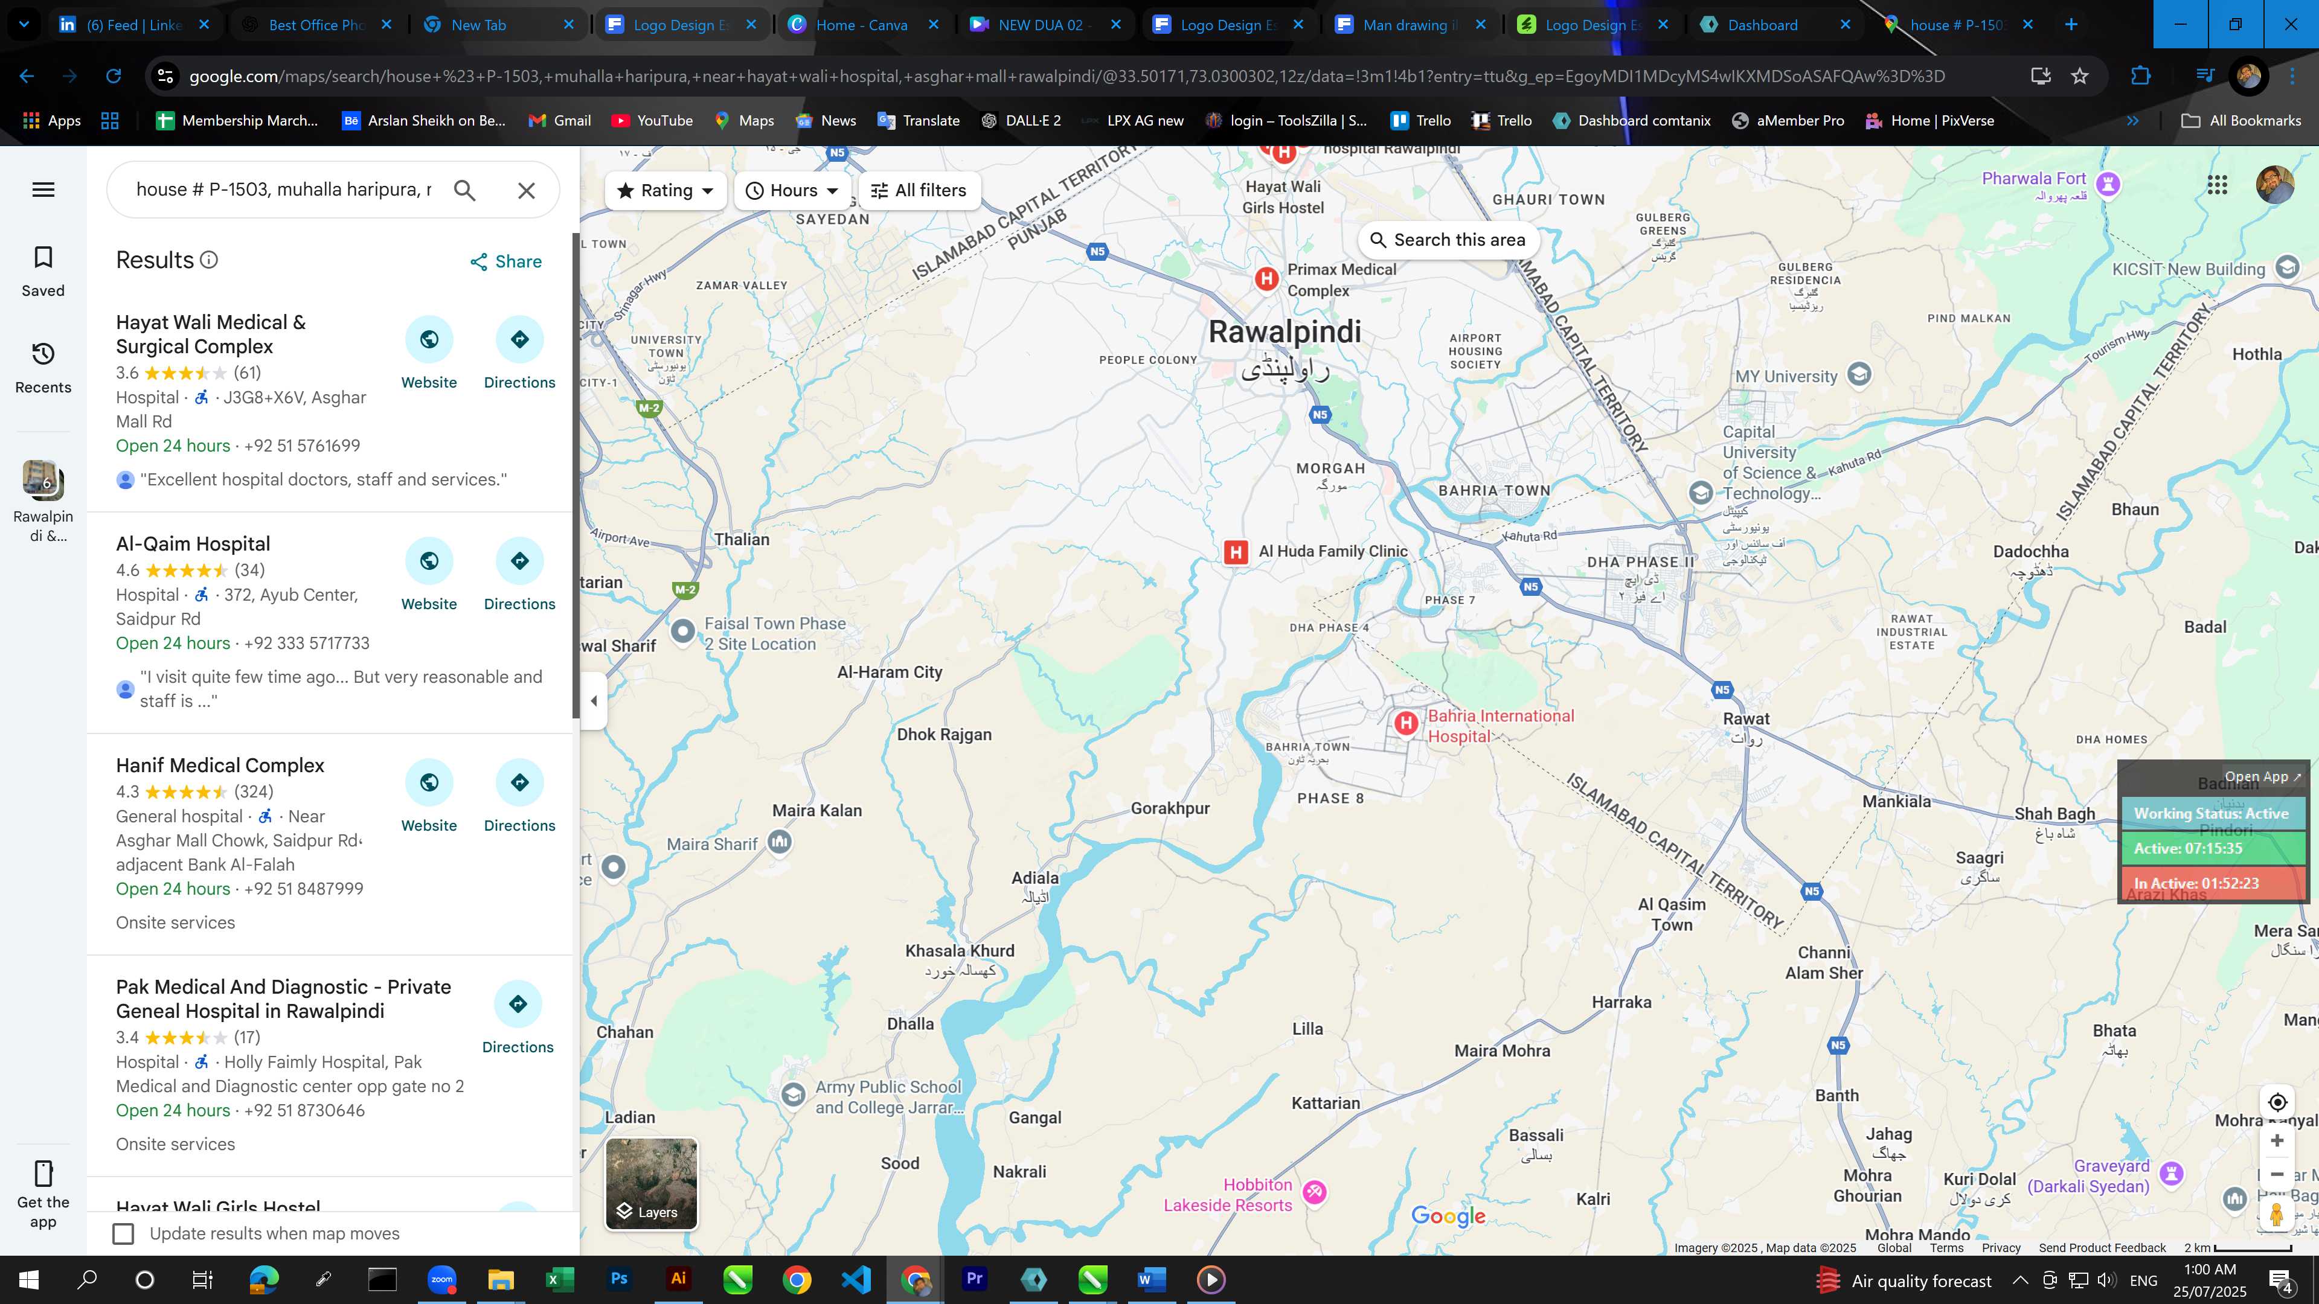The width and height of the screenshot is (2319, 1304).
Task: Open the Chrome extensions puzzle icon
Action: pyautogui.click(x=2141, y=77)
